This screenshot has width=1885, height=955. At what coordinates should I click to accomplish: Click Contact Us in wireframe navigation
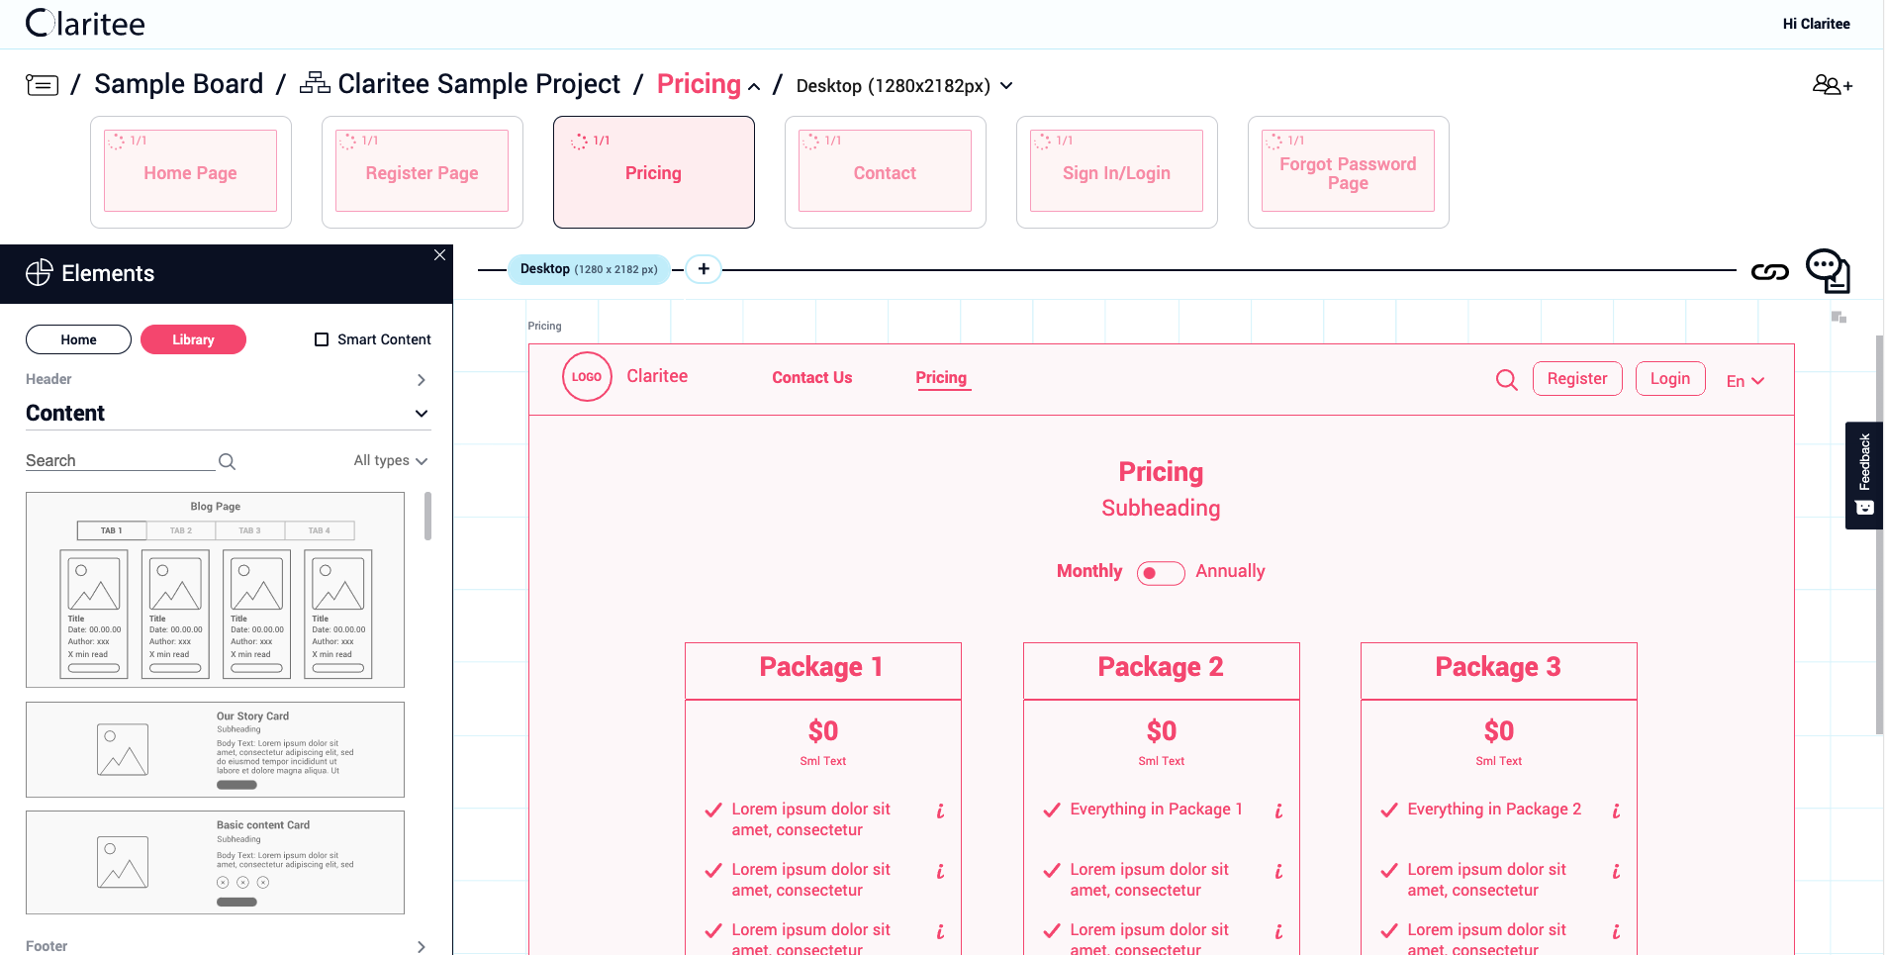pyautogui.click(x=812, y=378)
